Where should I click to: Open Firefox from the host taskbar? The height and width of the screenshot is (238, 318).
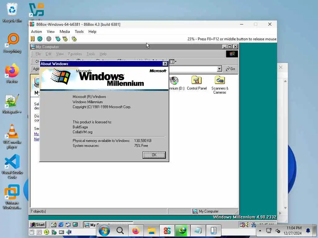136,231
